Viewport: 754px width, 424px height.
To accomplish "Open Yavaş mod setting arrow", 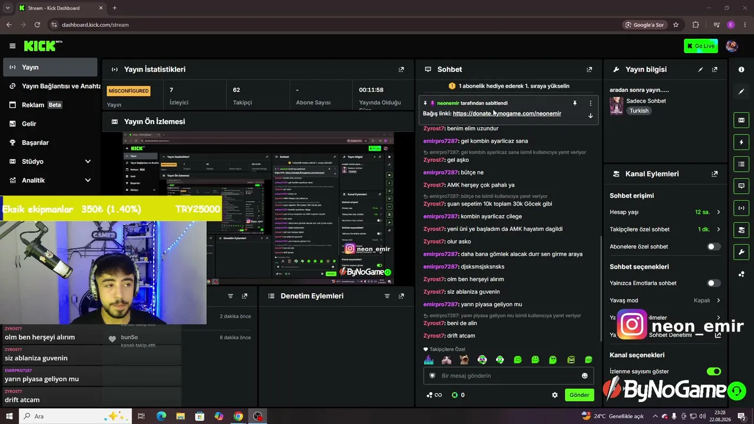I will tap(718, 300).
